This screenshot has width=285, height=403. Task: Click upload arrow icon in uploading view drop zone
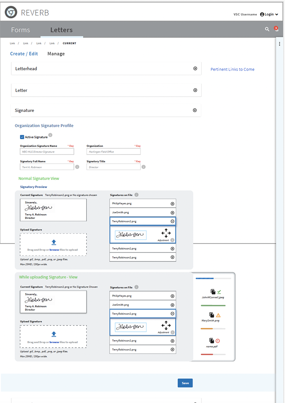54,334
